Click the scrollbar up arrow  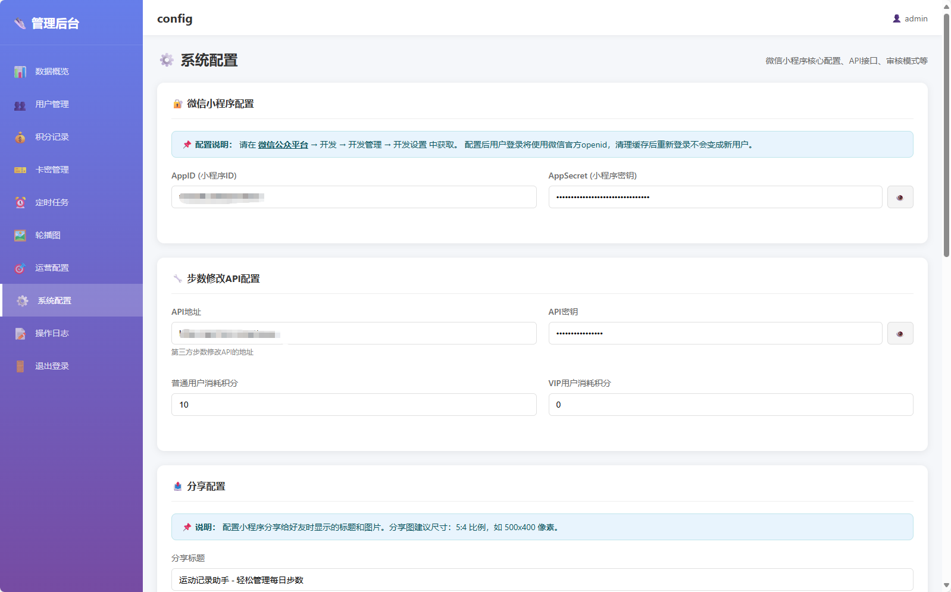946,6
